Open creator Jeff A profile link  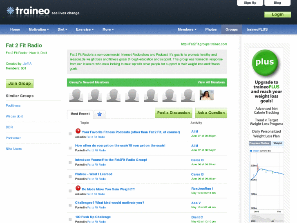coord(27,63)
